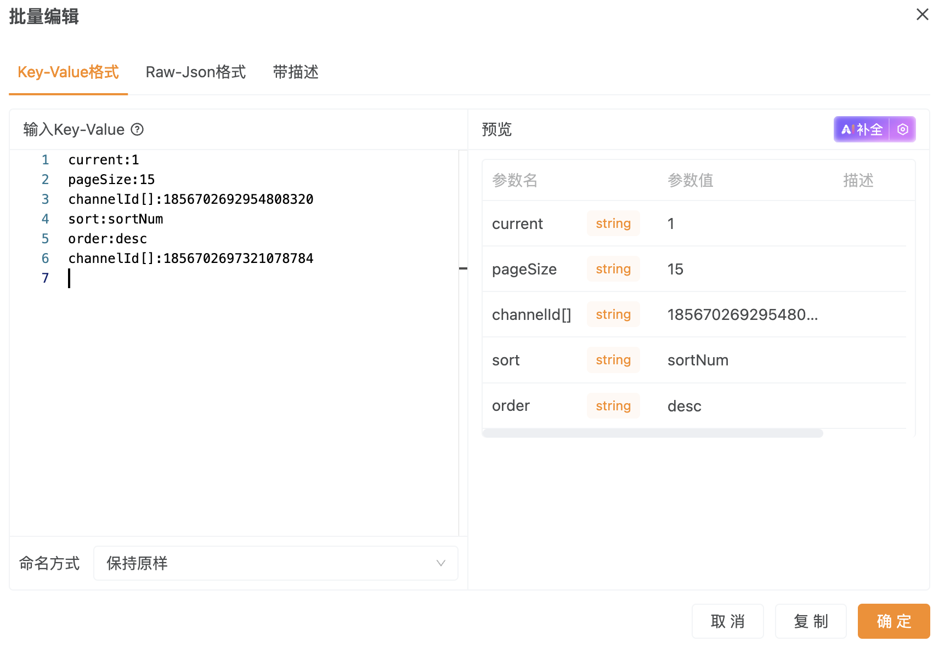Image resolution: width=950 pixels, height=653 pixels.
Task: Click the string type tag for order
Action: coord(613,406)
